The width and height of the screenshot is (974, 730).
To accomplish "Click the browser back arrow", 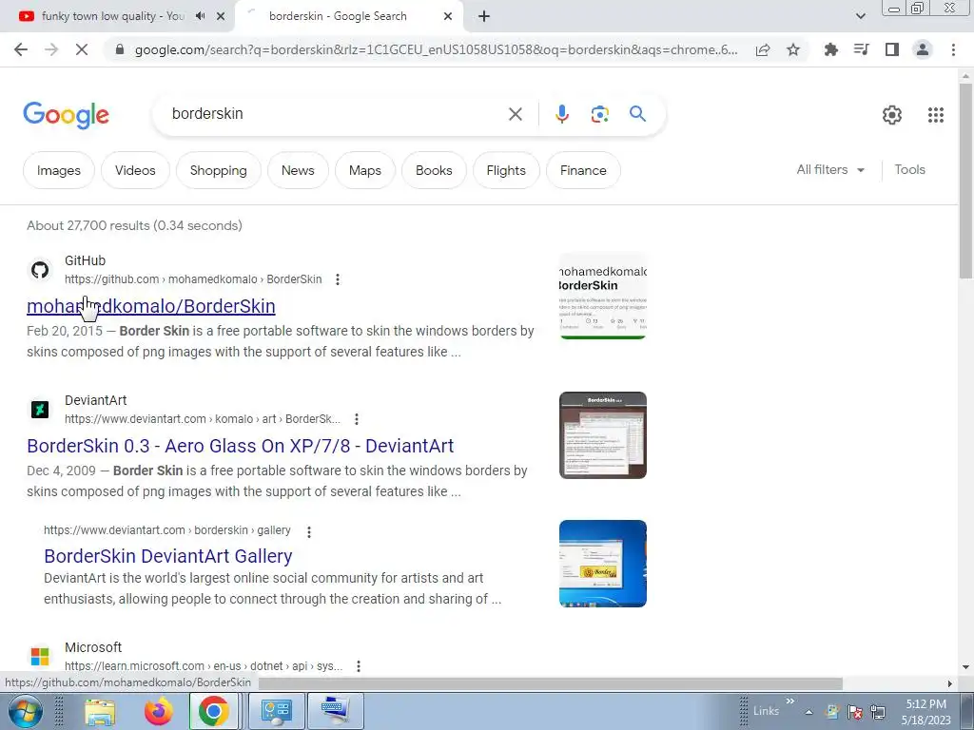I will pyautogui.click(x=21, y=49).
